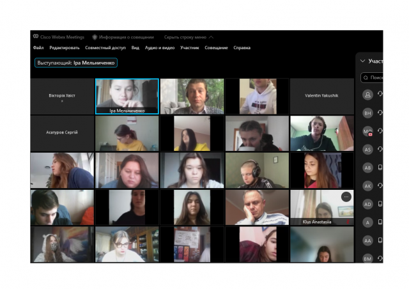Click the MC participant avatar
Screen dimensions: 409x289
click(x=368, y=131)
